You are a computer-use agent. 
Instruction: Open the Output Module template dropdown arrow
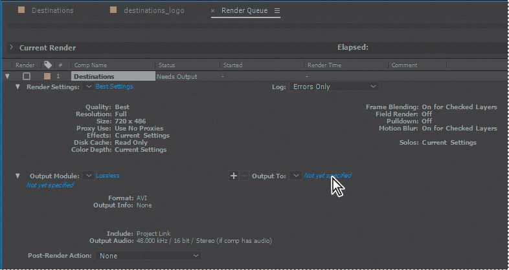point(88,176)
